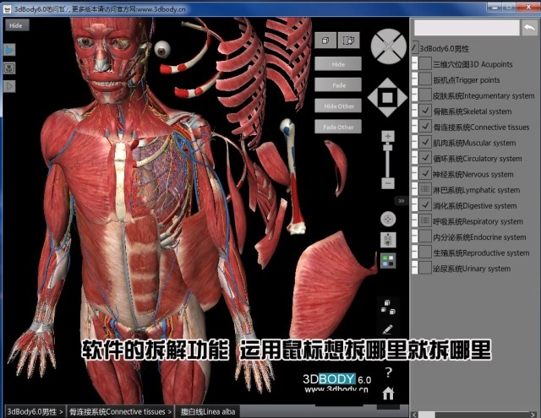Go to 3dBody6.0男性 breadcrumb
The height and width of the screenshot is (418, 541).
tap(35, 411)
